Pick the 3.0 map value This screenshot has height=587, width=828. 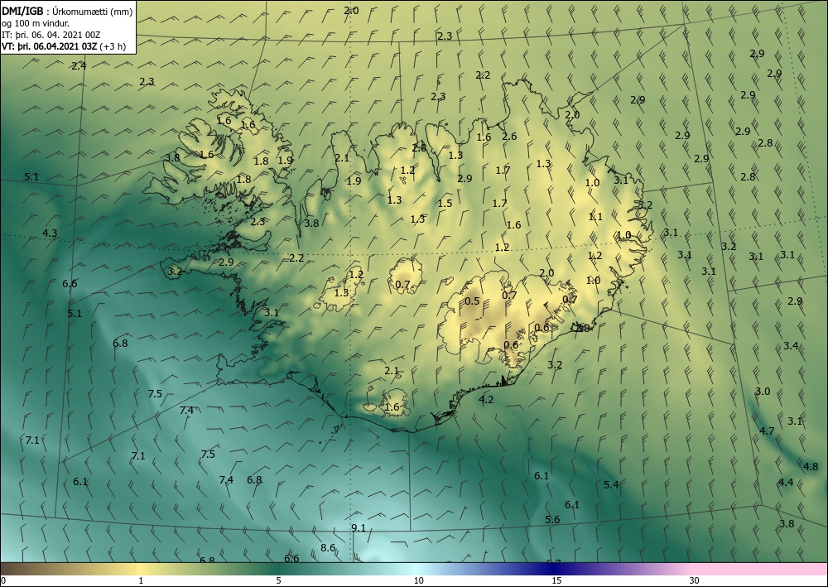[x=763, y=391]
